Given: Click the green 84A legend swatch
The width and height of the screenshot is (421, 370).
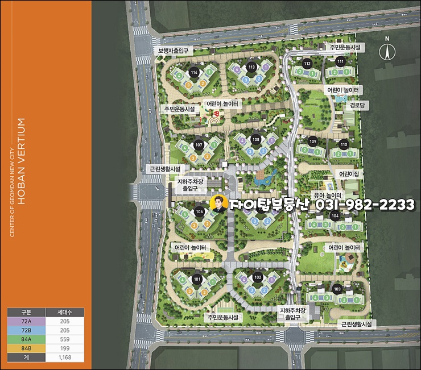Looking at the screenshot, I should 26,339.
